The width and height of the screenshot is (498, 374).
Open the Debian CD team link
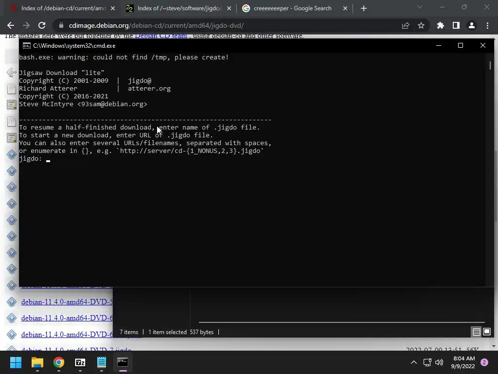[x=160, y=36]
